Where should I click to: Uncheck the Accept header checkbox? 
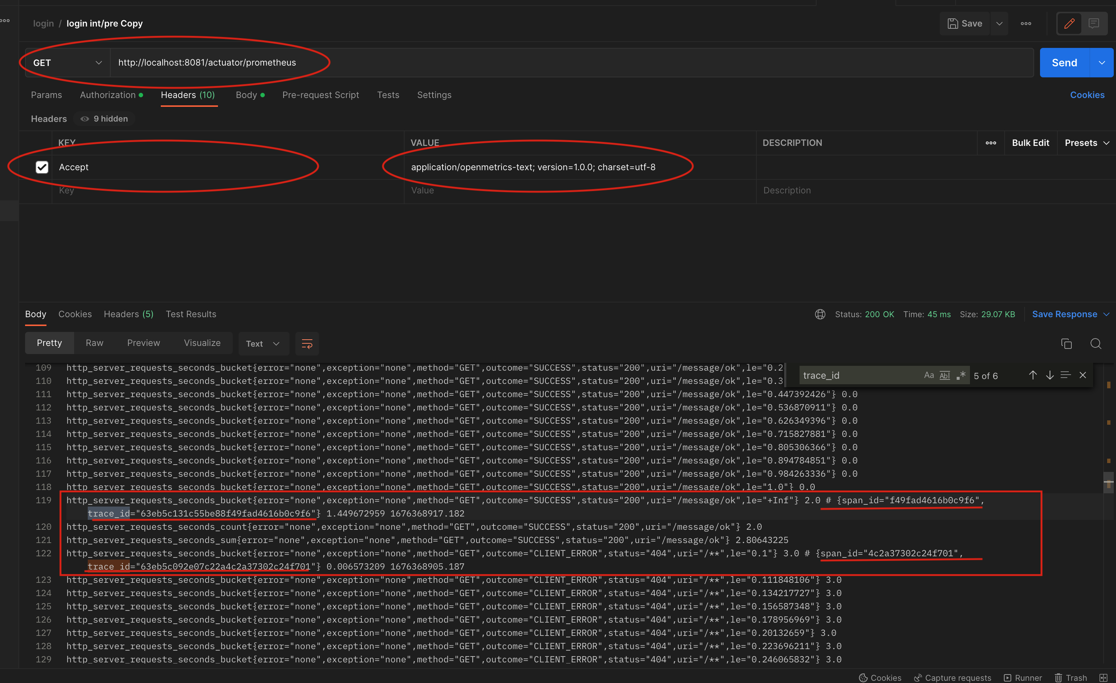pos(42,167)
